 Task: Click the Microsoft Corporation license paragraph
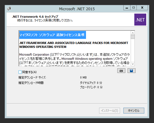click(x=74, y=59)
